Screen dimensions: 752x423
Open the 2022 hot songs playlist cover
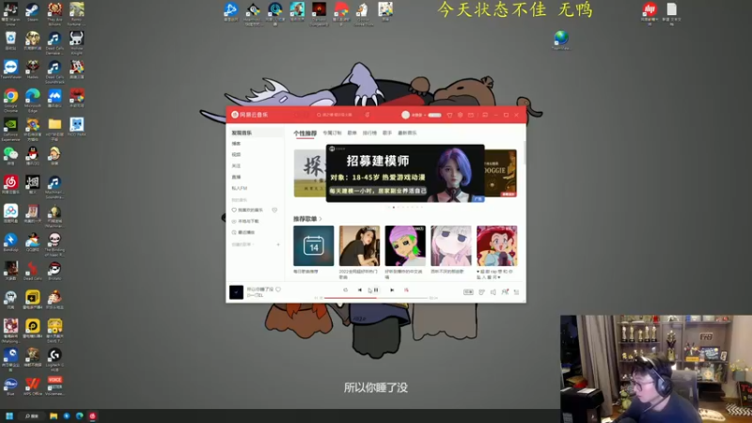359,246
